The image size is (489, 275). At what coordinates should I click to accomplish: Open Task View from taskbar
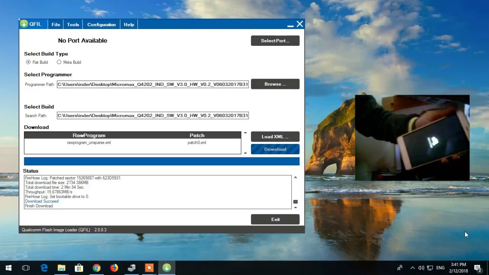26,268
